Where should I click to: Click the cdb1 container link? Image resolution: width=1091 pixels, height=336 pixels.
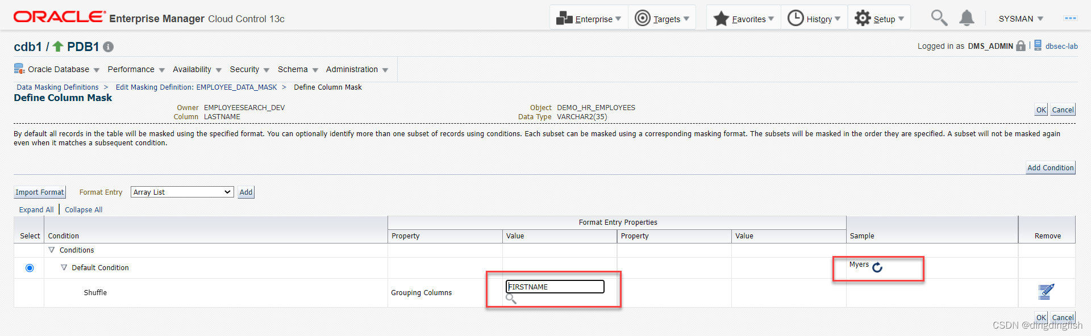28,47
